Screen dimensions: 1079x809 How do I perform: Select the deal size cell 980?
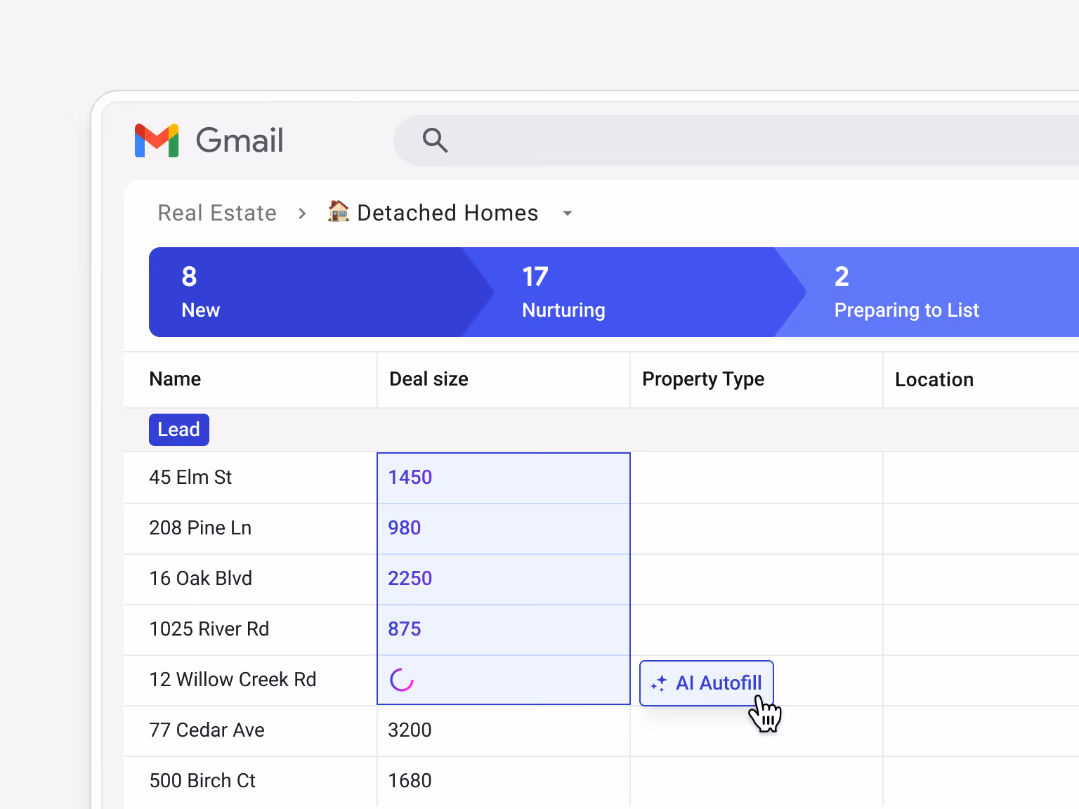(504, 529)
